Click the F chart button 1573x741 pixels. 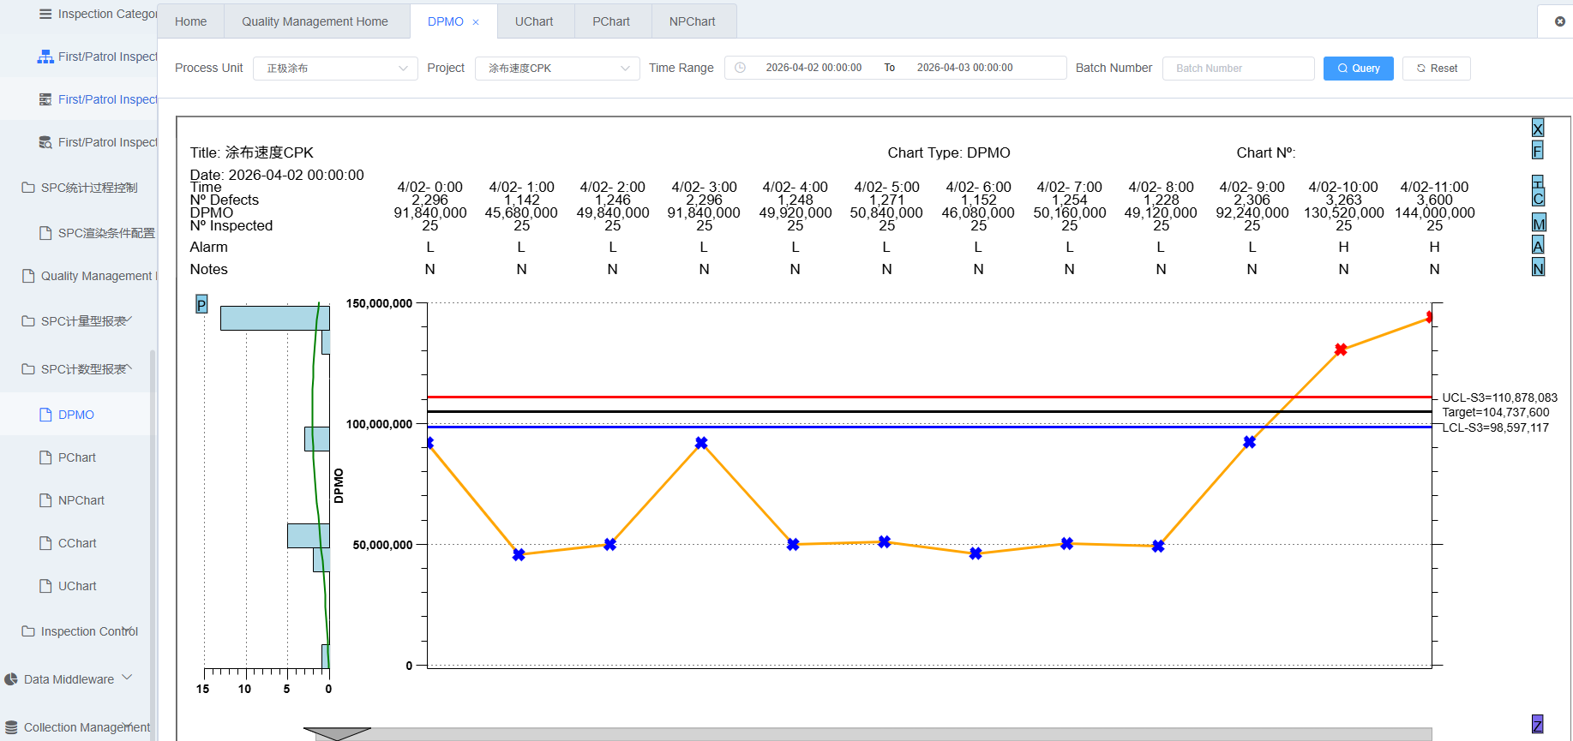pos(1538,151)
